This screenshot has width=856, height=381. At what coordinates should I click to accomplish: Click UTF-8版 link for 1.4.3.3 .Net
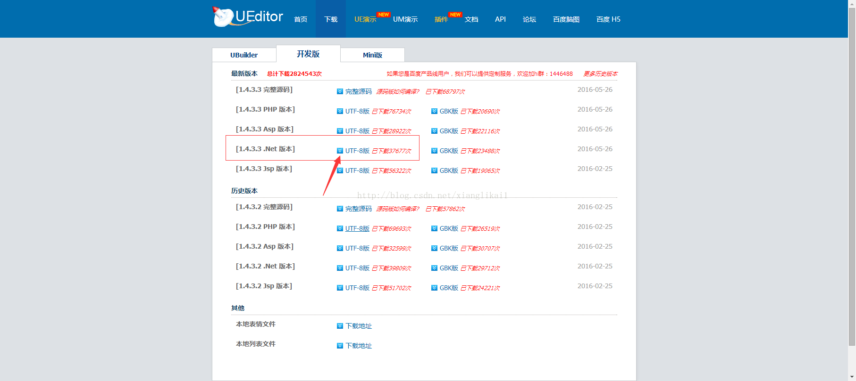click(x=357, y=151)
